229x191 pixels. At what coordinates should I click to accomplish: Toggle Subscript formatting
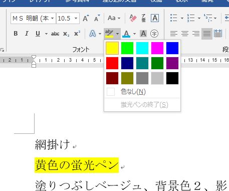point(66,34)
